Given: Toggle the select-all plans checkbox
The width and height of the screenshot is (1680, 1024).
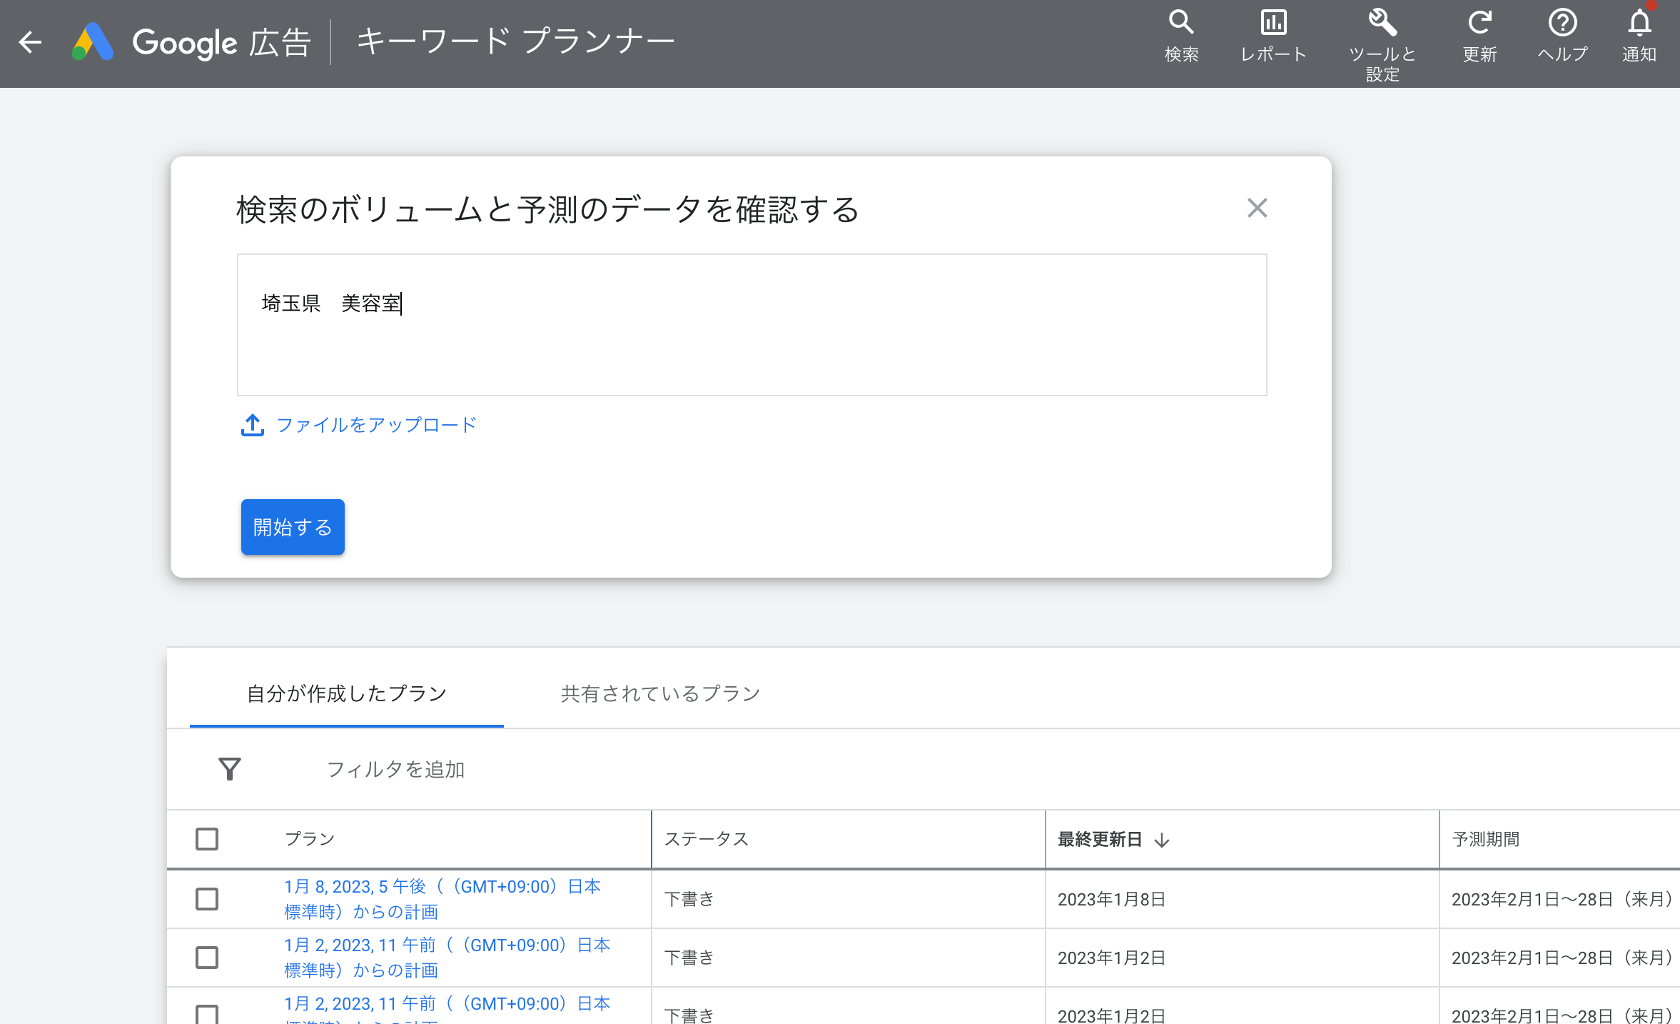Looking at the screenshot, I should [x=207, y=839].
